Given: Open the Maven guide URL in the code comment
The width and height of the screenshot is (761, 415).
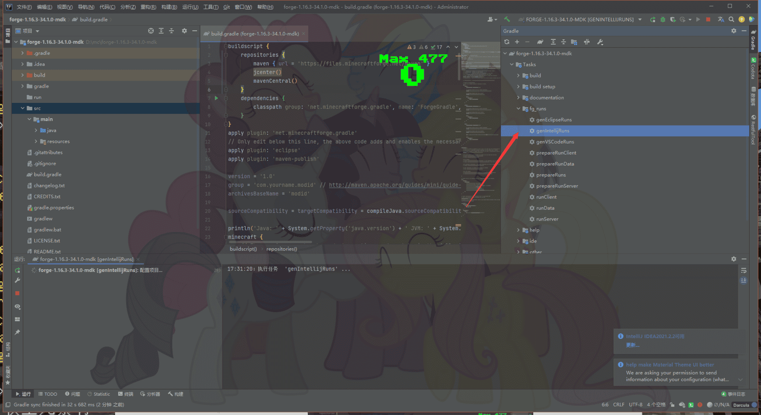Looking at the screenshot, I should [394, 185].
